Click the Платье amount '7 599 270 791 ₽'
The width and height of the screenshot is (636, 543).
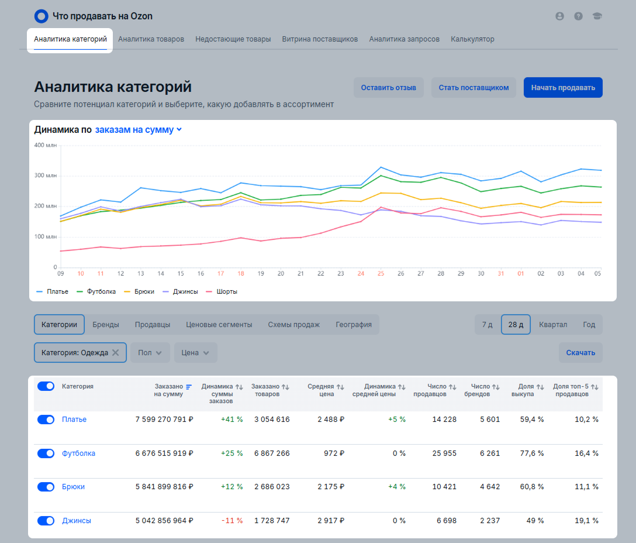click(x=164, y=420)
